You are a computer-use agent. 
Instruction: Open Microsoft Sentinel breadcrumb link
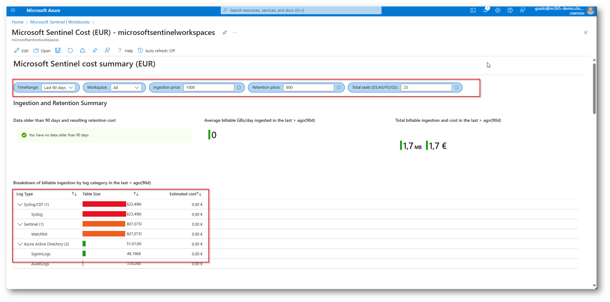(x=48, y=22)
